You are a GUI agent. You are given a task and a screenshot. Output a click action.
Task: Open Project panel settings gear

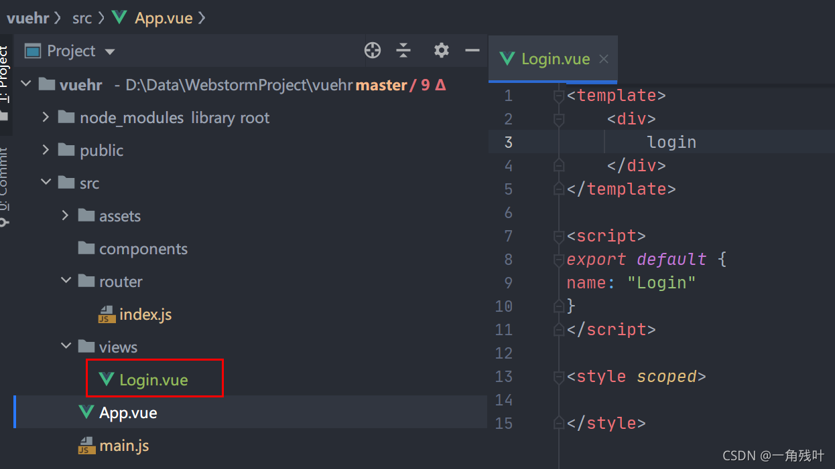(x=441, y=50)
